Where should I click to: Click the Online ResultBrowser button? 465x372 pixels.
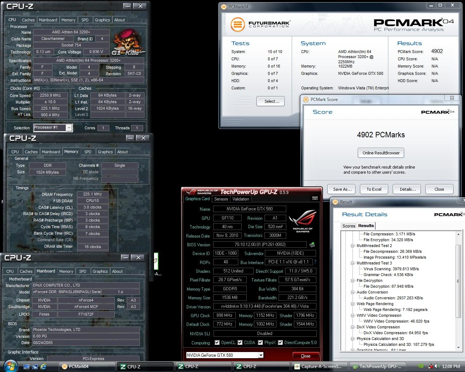coord(381,153)
